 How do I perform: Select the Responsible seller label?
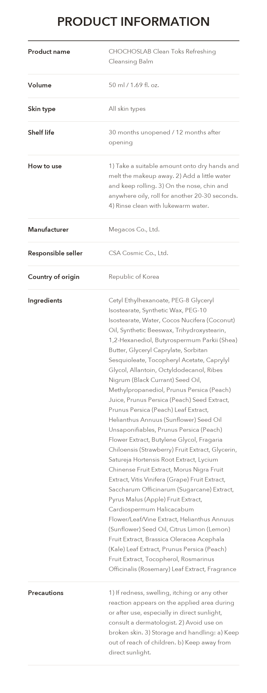55,253
